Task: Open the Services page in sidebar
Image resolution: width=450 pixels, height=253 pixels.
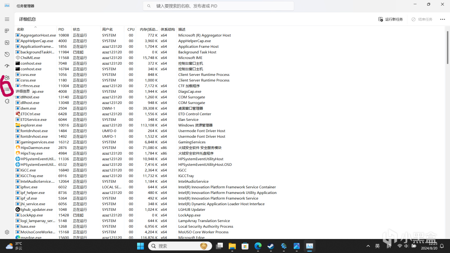Action: [7, 101]
